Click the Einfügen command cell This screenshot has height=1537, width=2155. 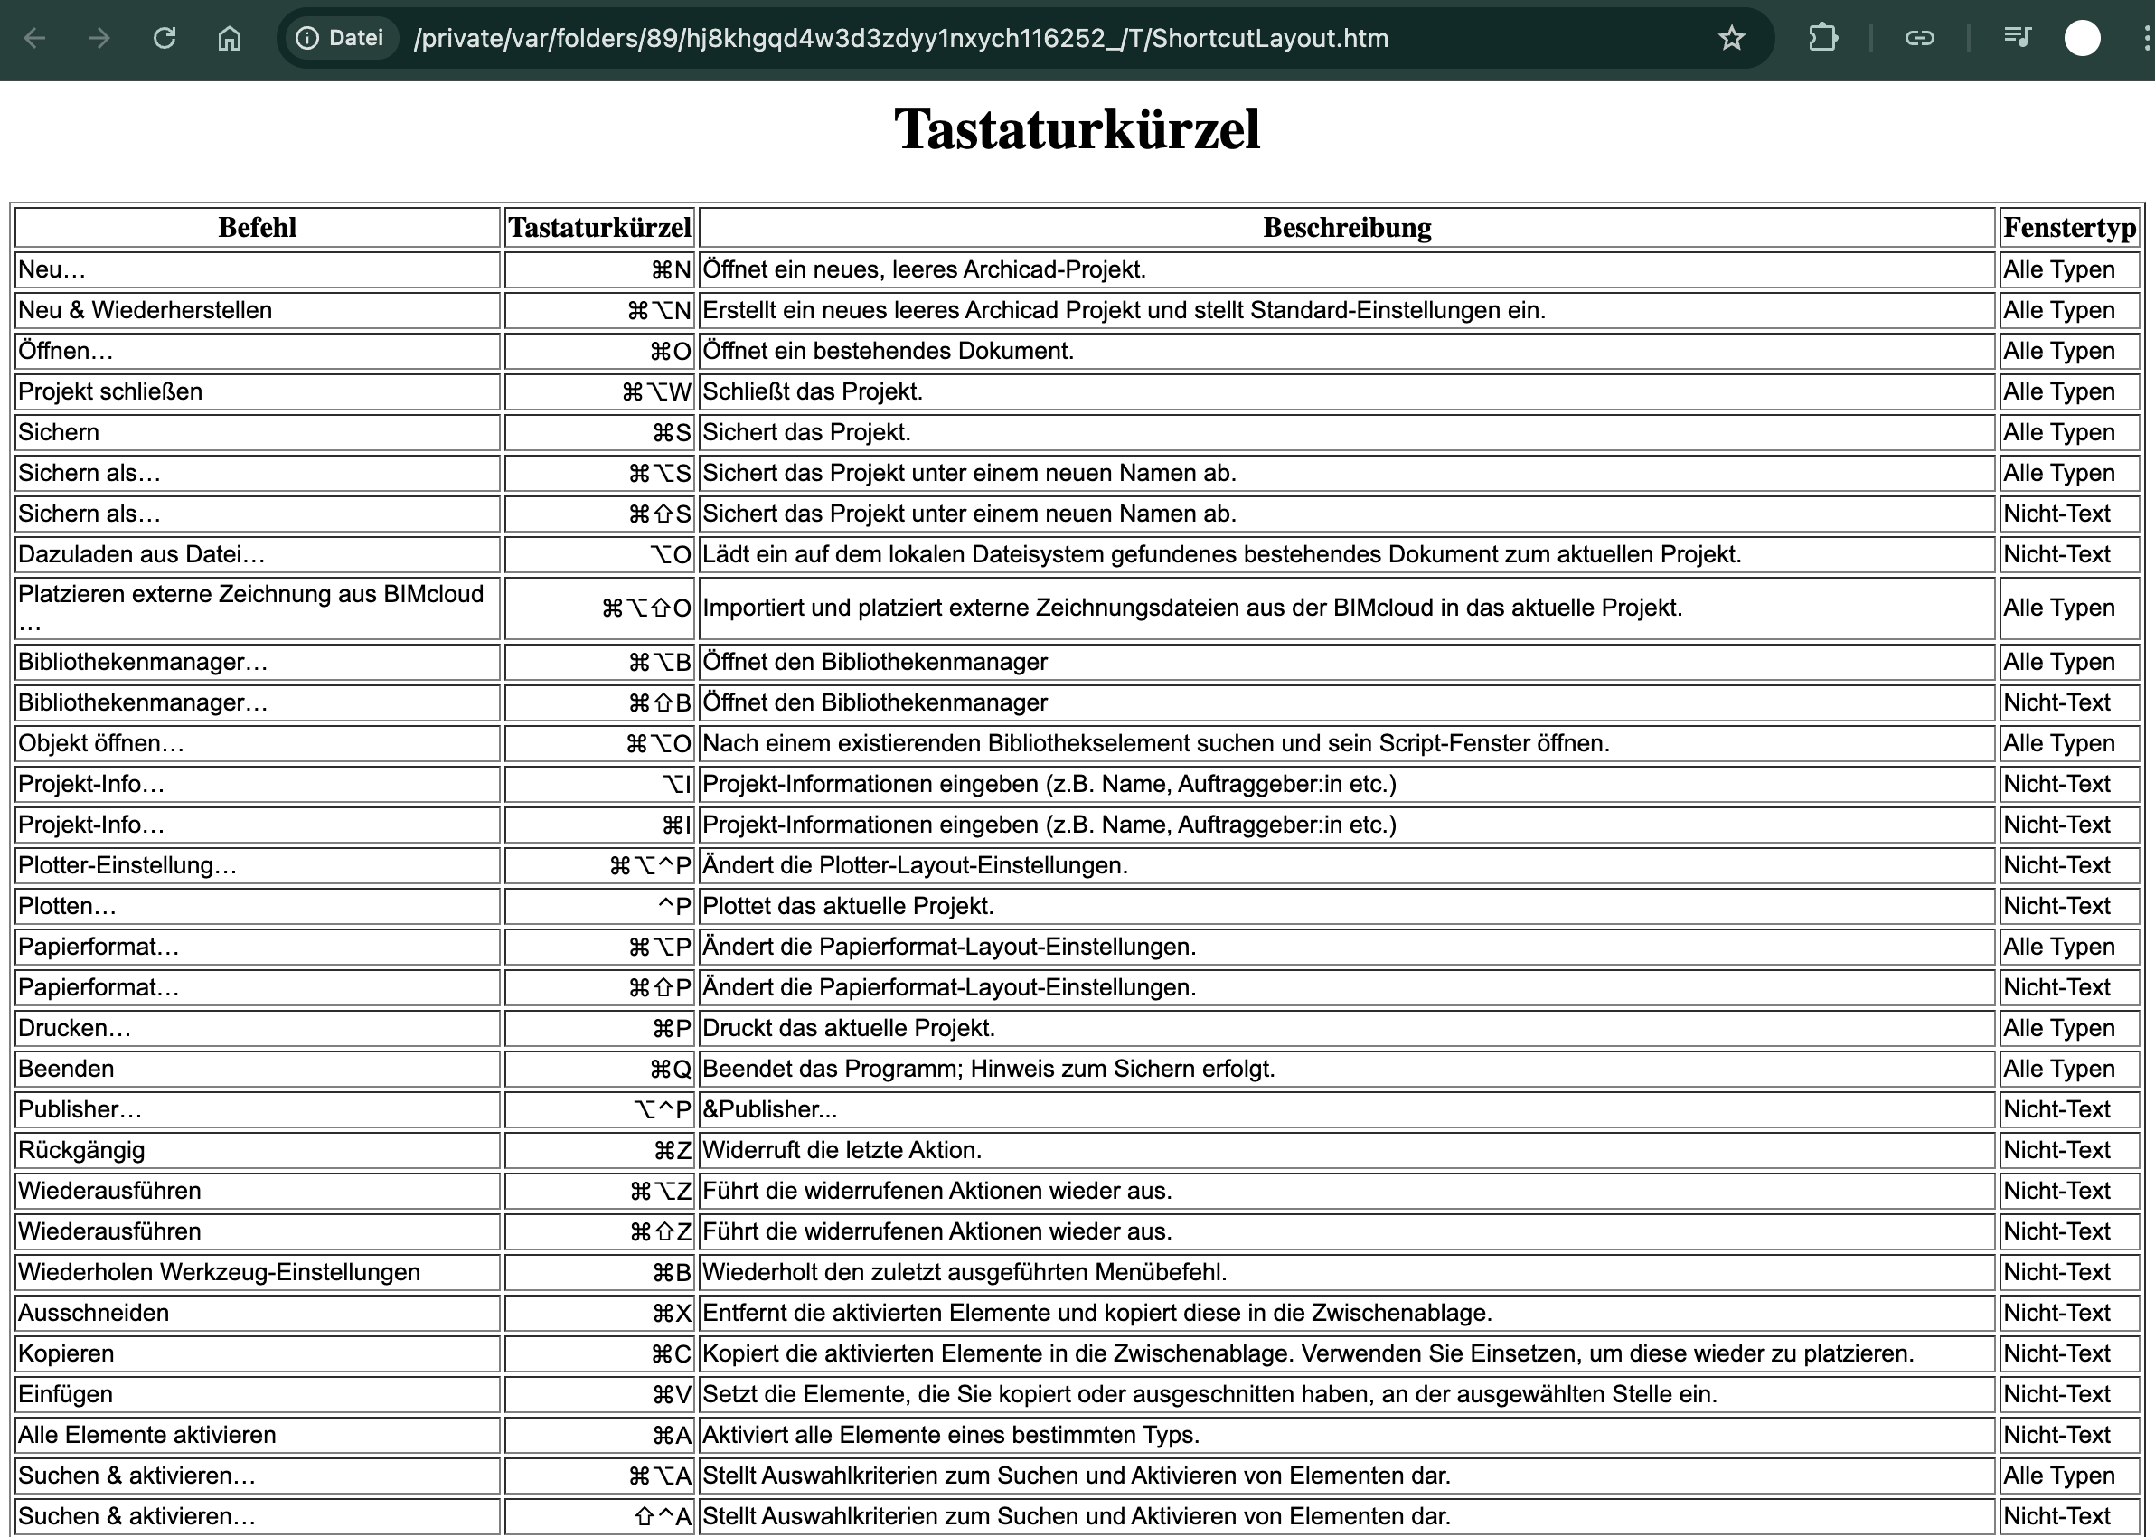(258, 1395)
